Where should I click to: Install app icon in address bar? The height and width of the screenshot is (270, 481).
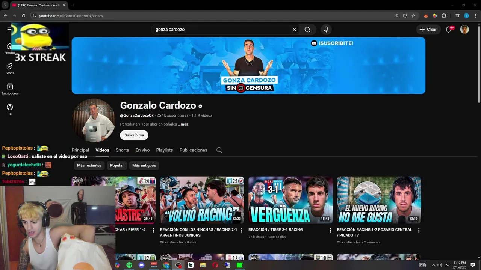pyautogui.click(x=405, y=16)
